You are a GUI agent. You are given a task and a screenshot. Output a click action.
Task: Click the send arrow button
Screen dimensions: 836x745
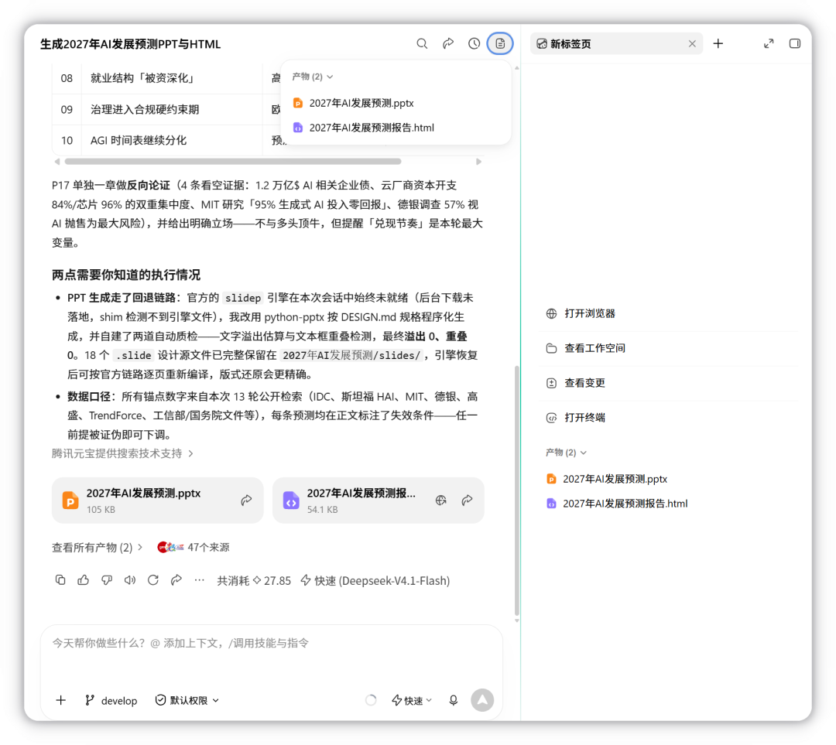(482, 700)
